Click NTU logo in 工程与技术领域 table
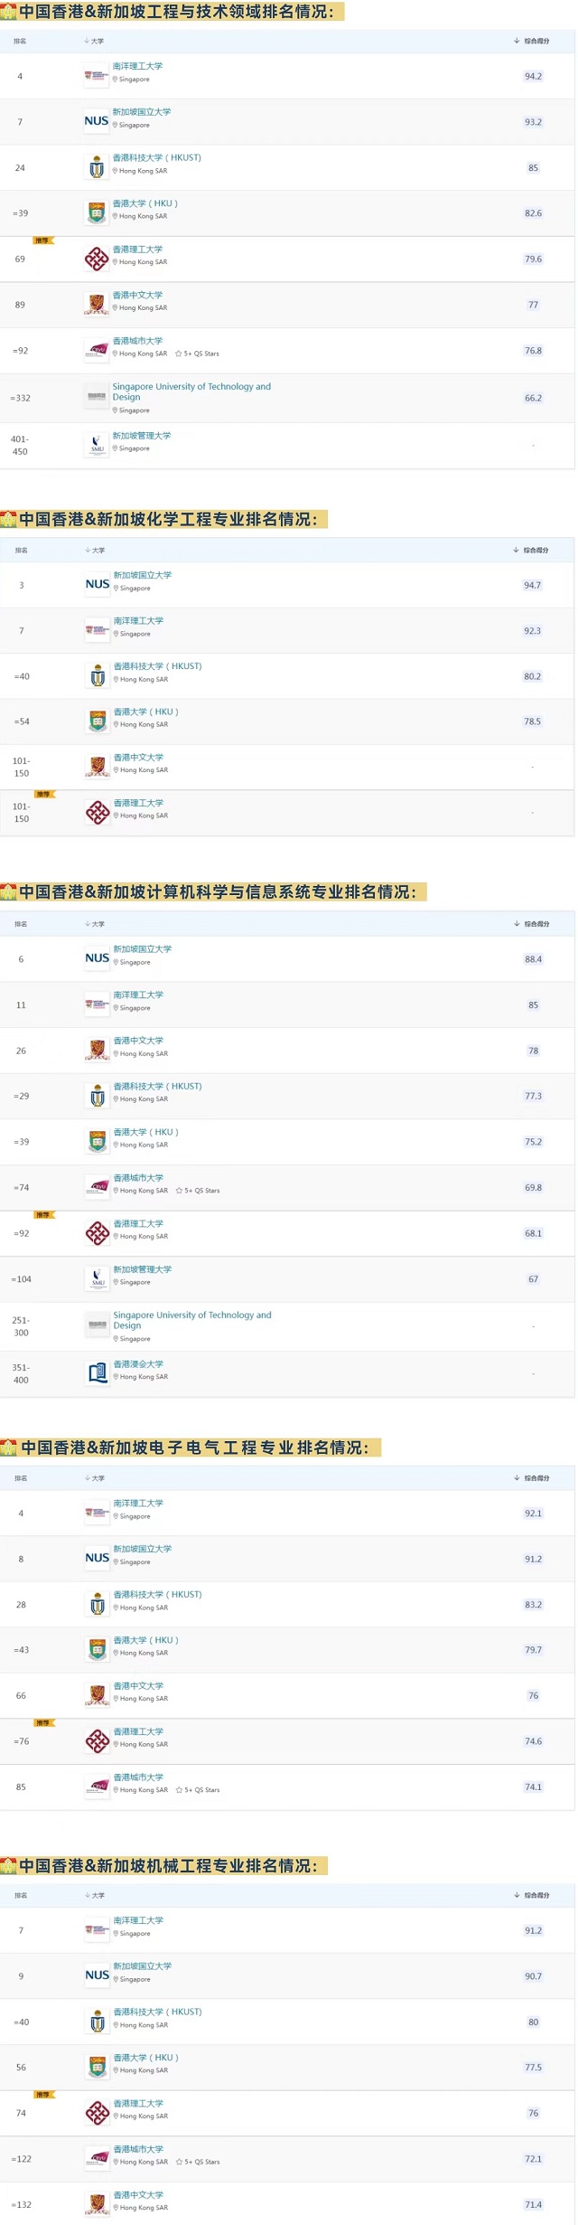Image resolution: width=578 pixels, height=2225 pixels. point(97,76)
